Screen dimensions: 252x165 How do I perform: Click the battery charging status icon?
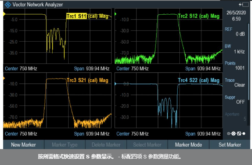(244, 4)
